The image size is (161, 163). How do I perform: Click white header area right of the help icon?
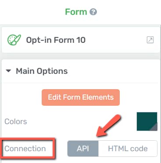(127, 12)
